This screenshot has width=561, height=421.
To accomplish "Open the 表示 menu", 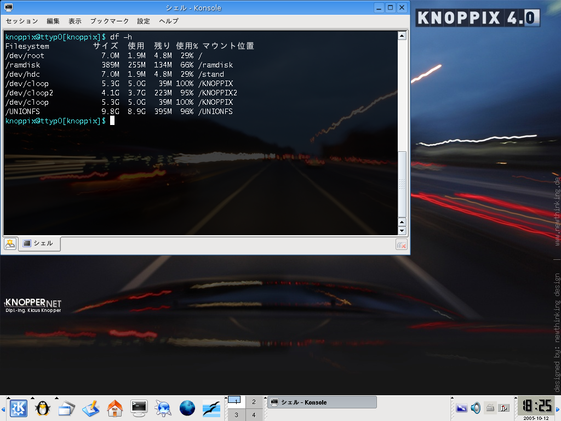I will click(75, 21).
